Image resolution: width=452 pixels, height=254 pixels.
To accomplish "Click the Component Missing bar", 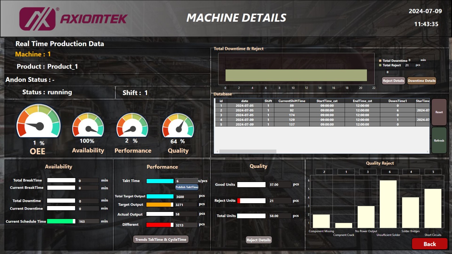I will click(x=321, y=221).
